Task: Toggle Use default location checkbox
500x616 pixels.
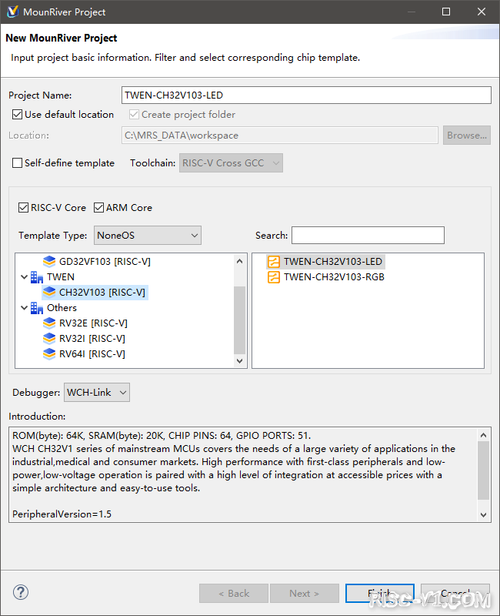Action: (17, 114)
